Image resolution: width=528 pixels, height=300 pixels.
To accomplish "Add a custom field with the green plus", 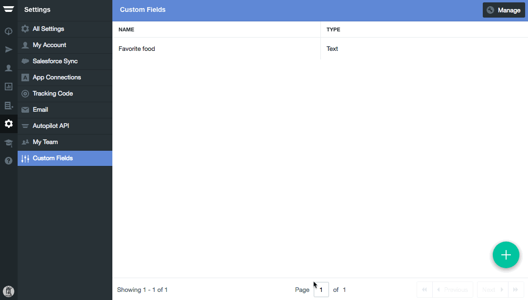I will (x=506, y=255).
